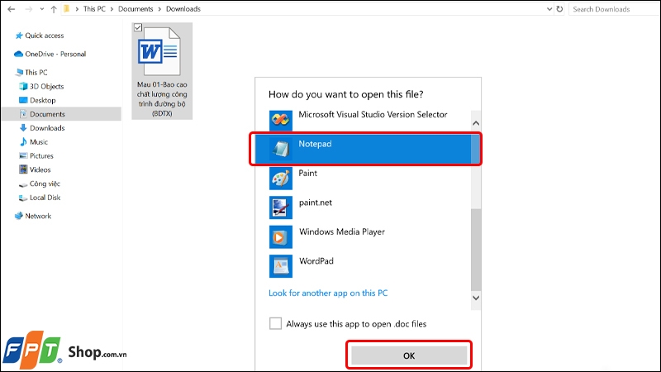Screen dimensions: 661x372
Task: Open Desktop in the sidebar
Action: point(43,100)
